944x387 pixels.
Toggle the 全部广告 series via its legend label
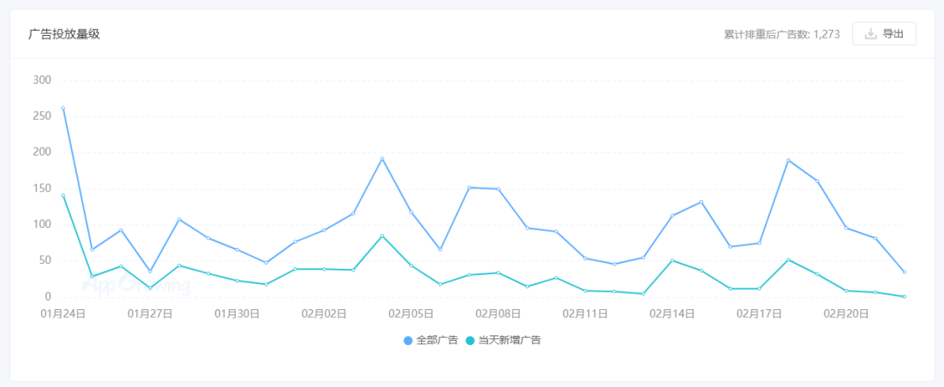pos(436,340)
